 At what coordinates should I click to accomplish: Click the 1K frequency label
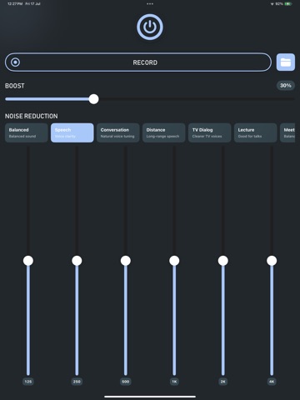pos(174,382)
